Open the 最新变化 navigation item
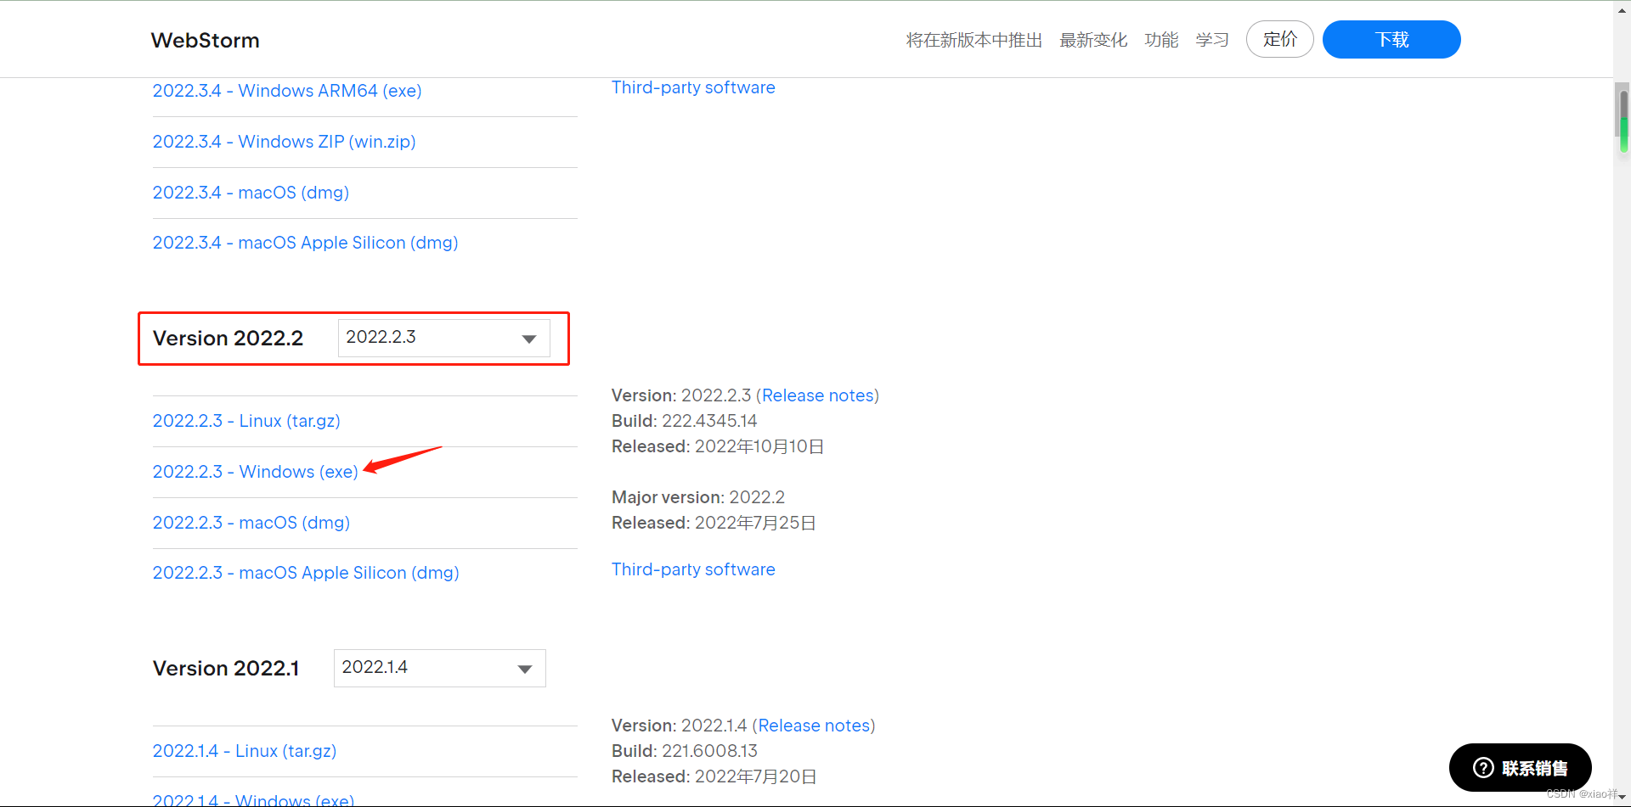This screenshot has width=1631, height=807. click(1093, 40)
